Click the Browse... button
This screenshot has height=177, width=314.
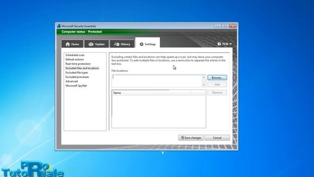[x=217, y=78]
